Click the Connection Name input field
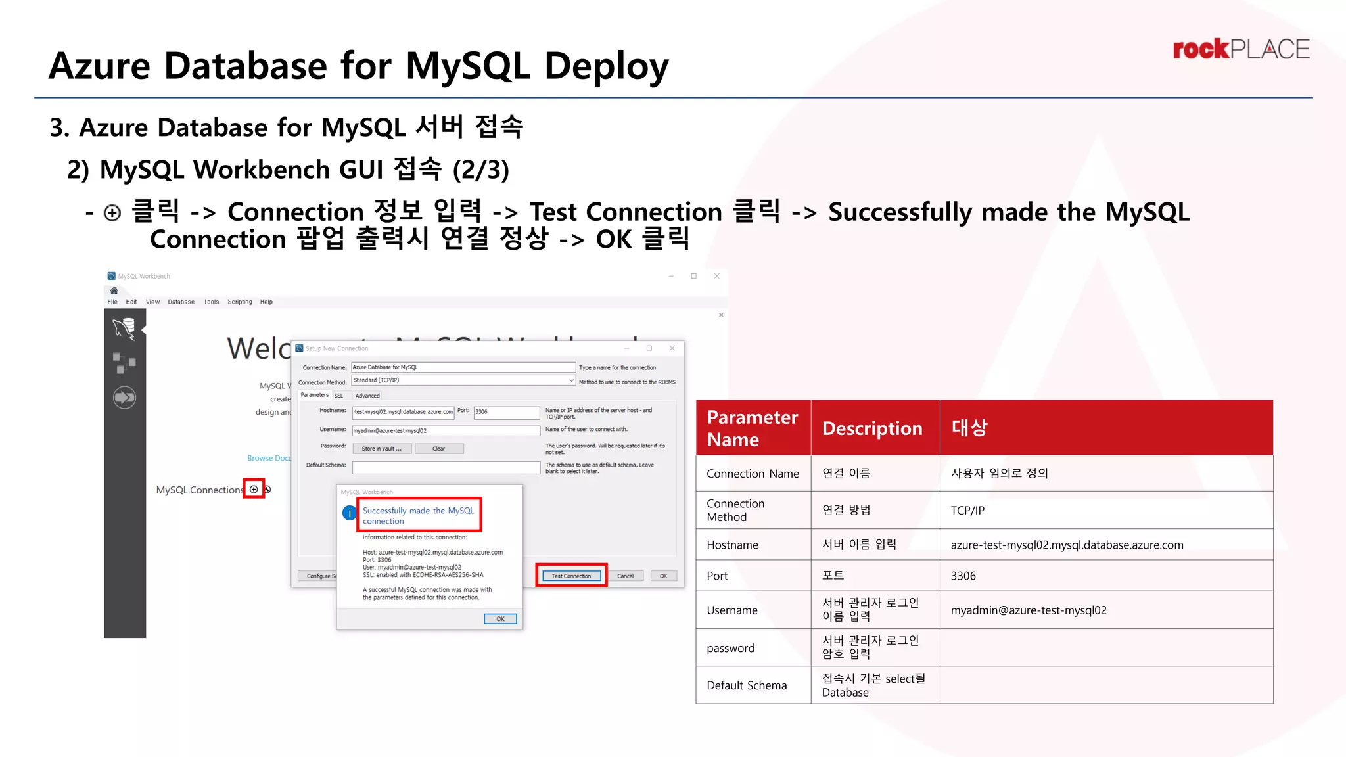1346x757 pixels. point(463,367)
